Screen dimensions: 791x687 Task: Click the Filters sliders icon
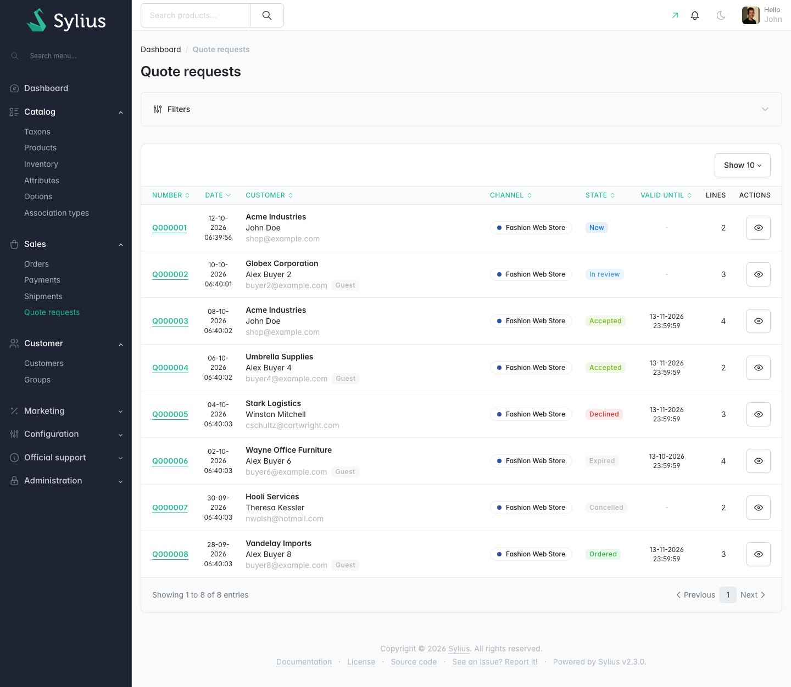coord(158,109)
